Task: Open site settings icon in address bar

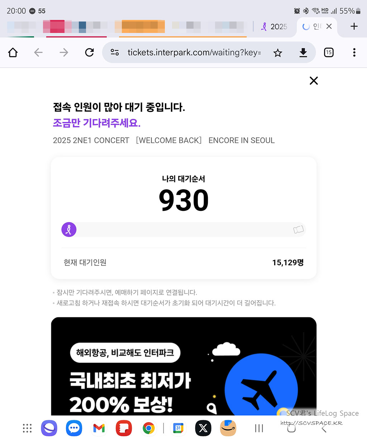Action: 115,53
